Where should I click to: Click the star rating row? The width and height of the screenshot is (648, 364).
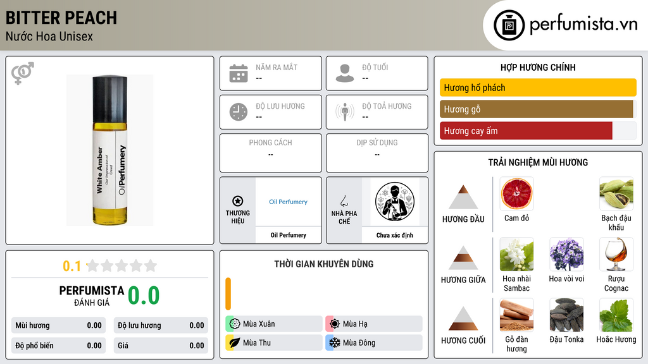click(x=121, y=265)
